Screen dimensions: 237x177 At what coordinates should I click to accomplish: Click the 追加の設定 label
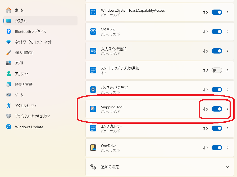(x=110, y=167)
